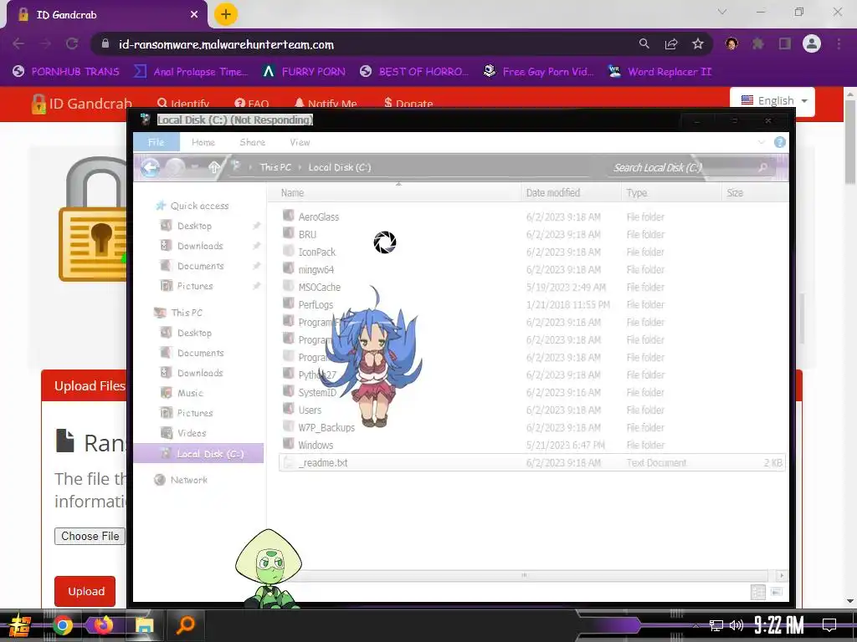Open the File tab in Explorer ribbon

tap(156, 142)
